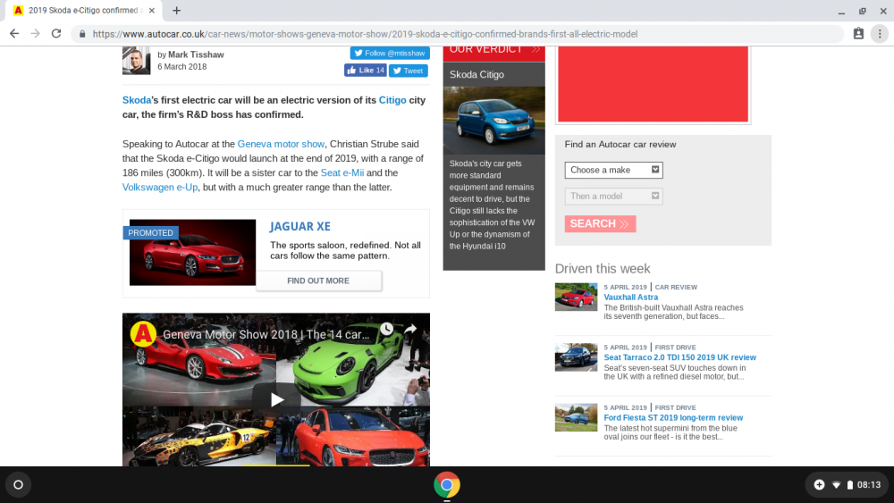Expand the Then a model dropdown
894x503 pixels.
click(613, 196)
